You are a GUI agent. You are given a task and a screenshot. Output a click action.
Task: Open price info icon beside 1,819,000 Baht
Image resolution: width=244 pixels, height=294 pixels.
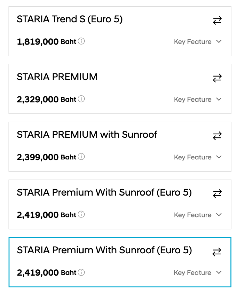(81, 41)
